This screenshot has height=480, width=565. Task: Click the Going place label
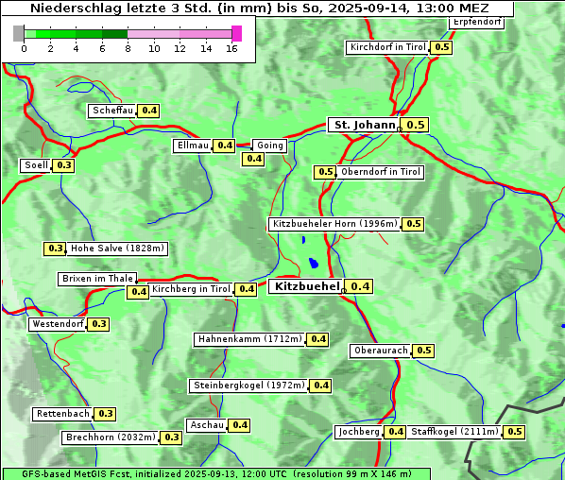[x=269, y=146]
